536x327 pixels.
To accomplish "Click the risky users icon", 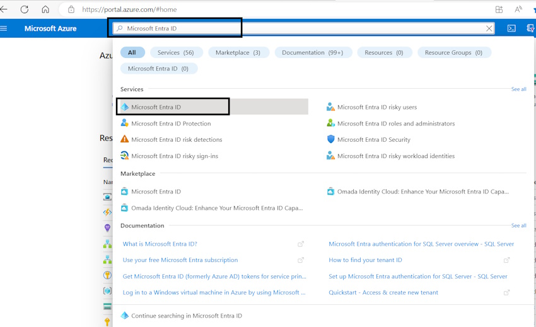I will pos(330,106).
